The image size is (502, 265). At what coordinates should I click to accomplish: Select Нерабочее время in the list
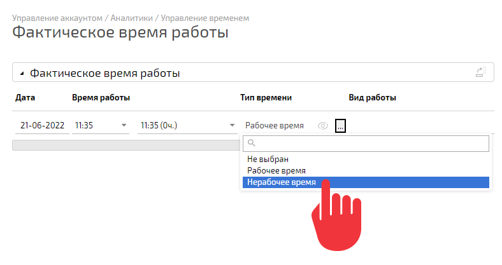pos(366,182)
